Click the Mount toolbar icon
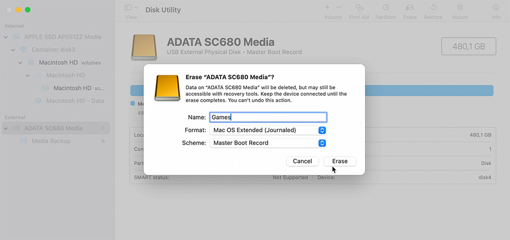 [460, 7]
